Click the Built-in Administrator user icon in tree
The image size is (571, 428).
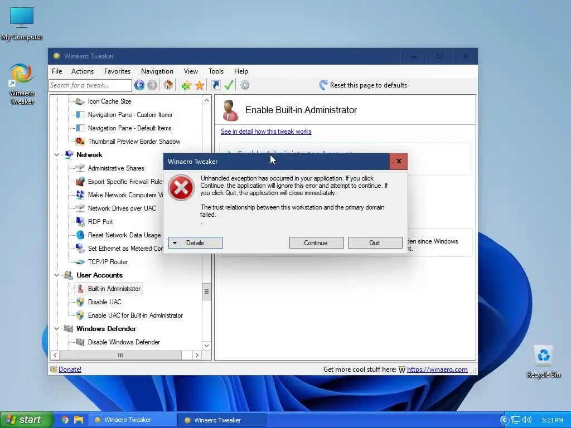point(80,289)
